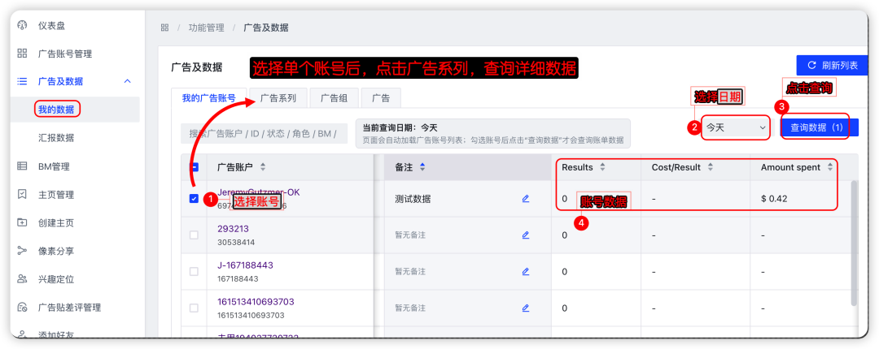Open 我的数据 in sidebar

pyautogui.click(x=56, y=110)
